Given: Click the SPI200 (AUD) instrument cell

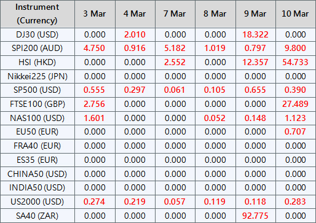Looking at the screenshot, I should click(38, 49).
